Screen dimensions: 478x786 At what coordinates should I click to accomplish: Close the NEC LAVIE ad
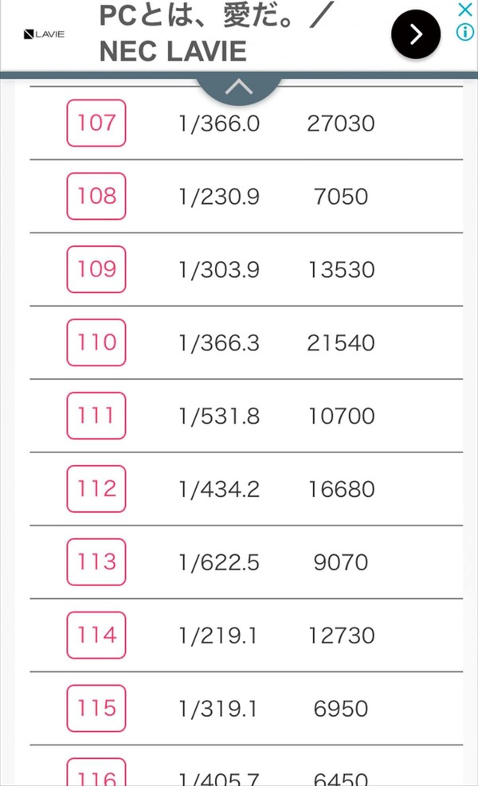(x=465, y=10)
